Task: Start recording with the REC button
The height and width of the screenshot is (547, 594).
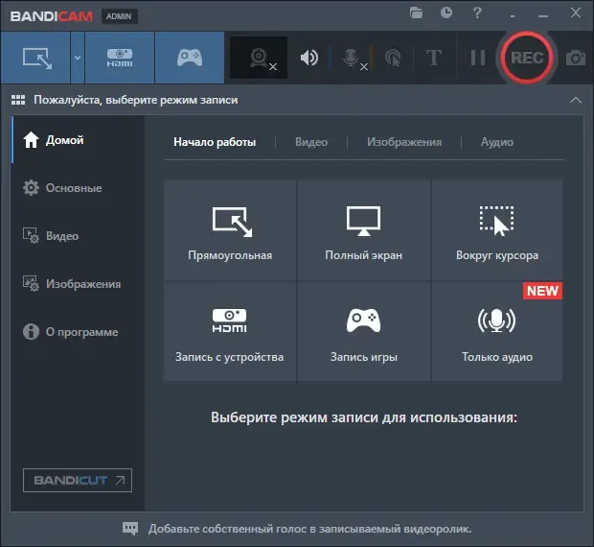Action: point(527,58)
